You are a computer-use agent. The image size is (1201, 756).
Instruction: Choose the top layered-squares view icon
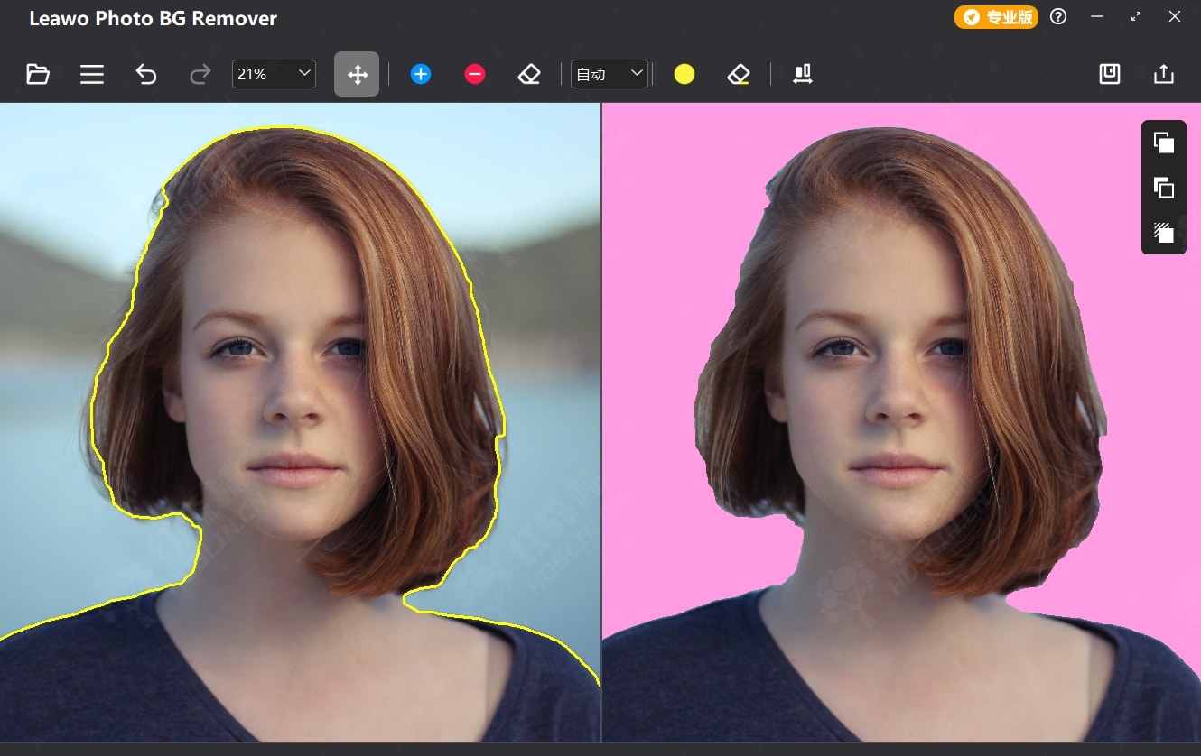(1164, 143)
